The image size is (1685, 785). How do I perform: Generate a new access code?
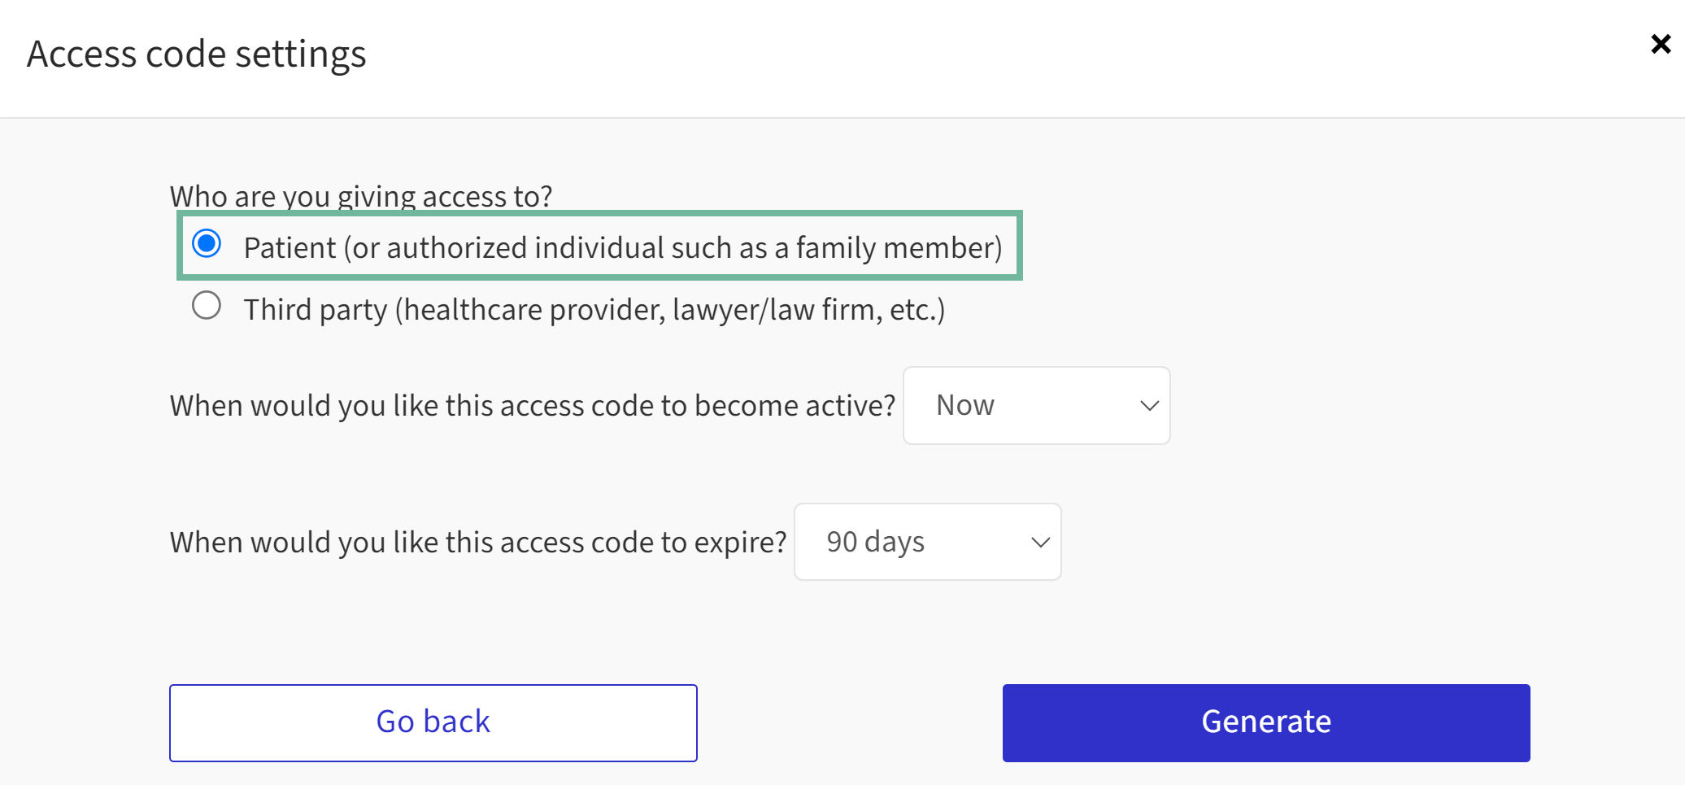point(1265,722)
